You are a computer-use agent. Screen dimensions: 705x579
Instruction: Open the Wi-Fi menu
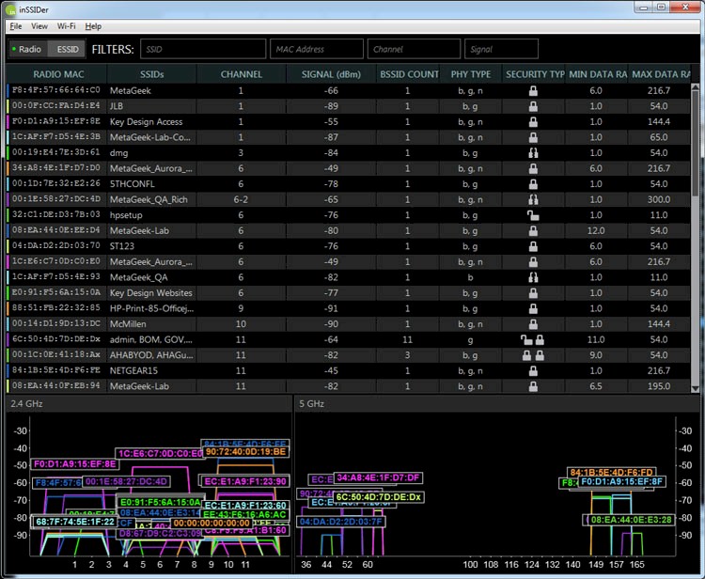click(66, 26)
